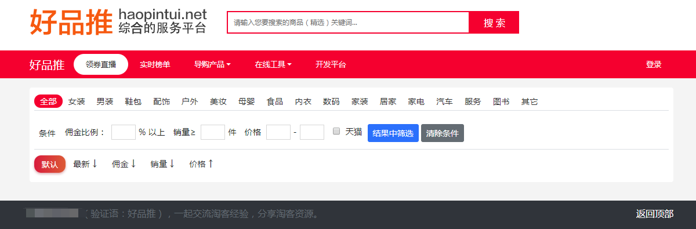Sort by 价格 ascending
This screenshot has height=229, width=696.
[x=201, y=164]
